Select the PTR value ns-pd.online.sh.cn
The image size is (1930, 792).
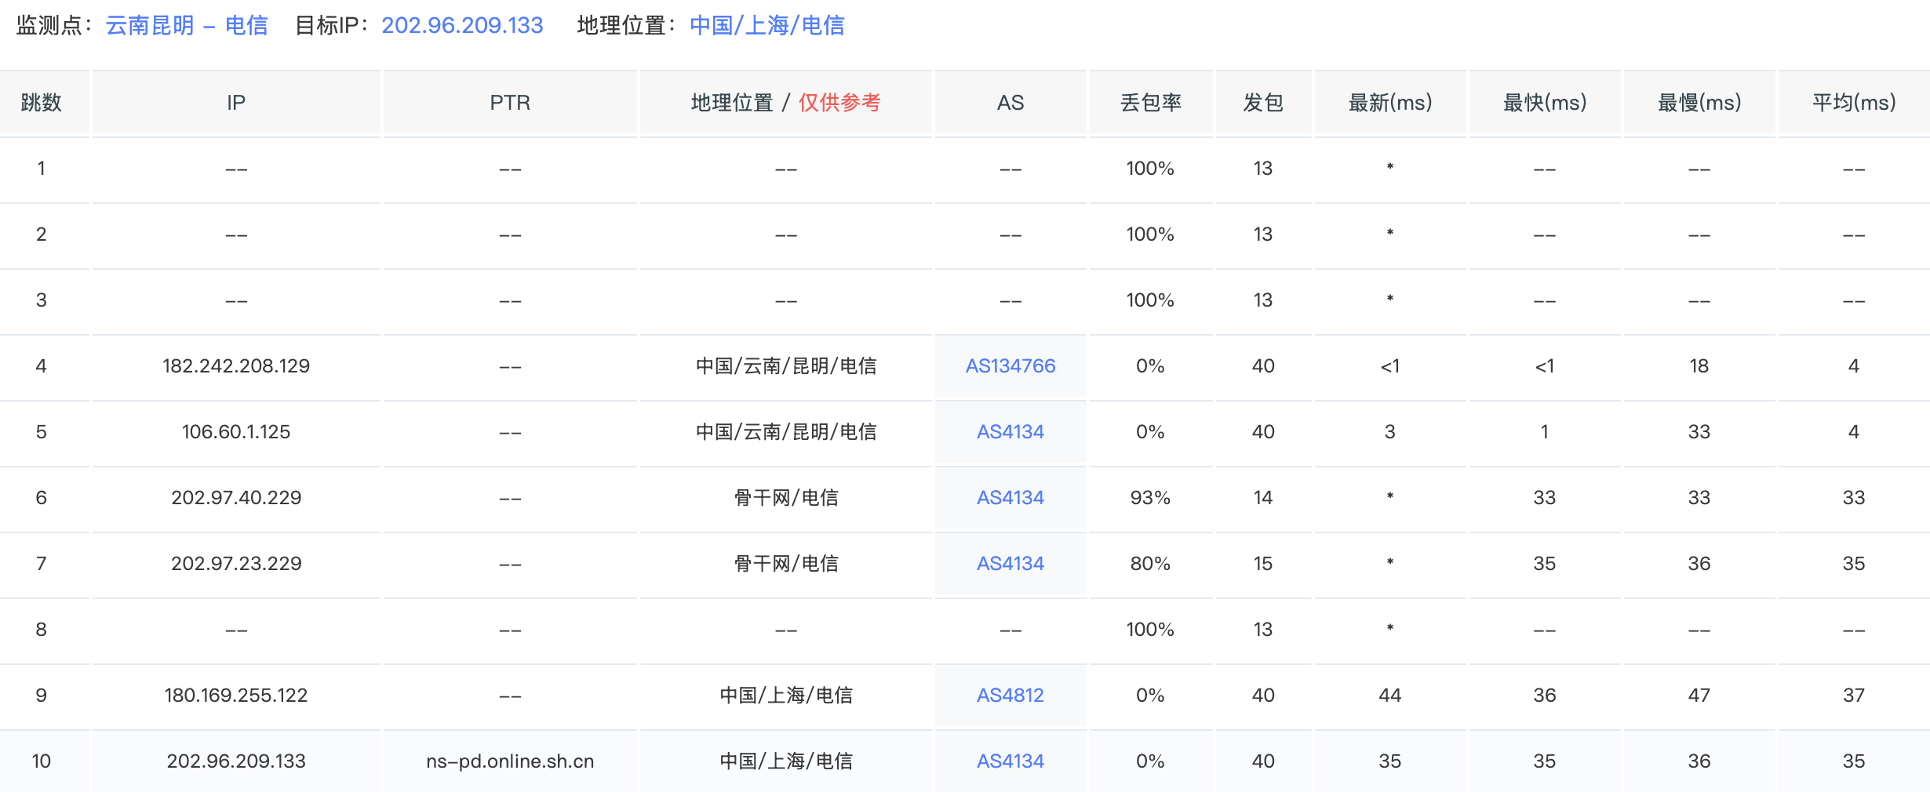pos(508,760)
